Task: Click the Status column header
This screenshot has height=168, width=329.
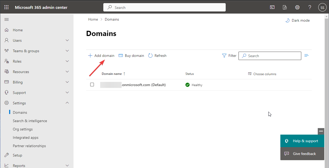Action: click(x=190, y=74)
